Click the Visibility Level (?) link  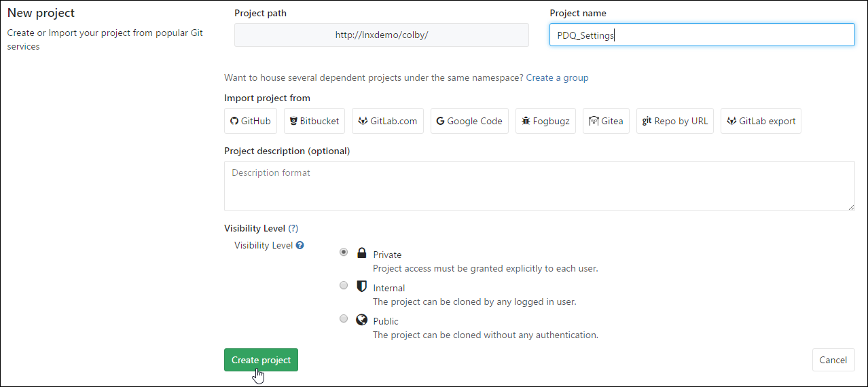point(293,229)
